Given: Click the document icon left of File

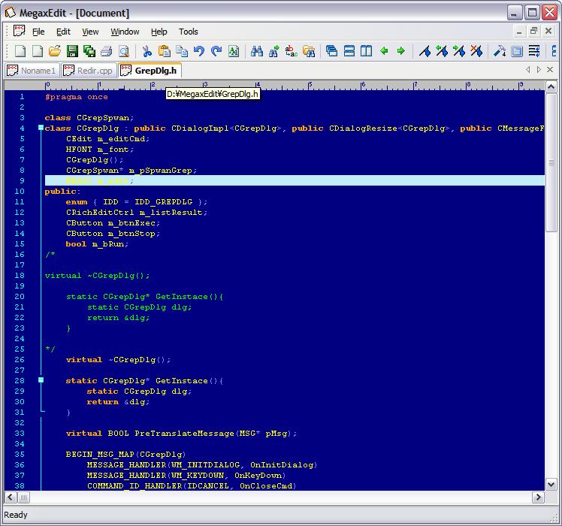Looking at the screenshot, I should coord(19,32).
